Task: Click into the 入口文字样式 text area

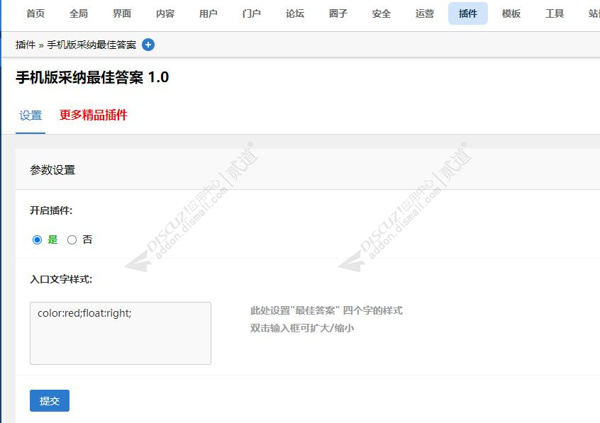Action: pyautogui.click(x=121, y=333)
